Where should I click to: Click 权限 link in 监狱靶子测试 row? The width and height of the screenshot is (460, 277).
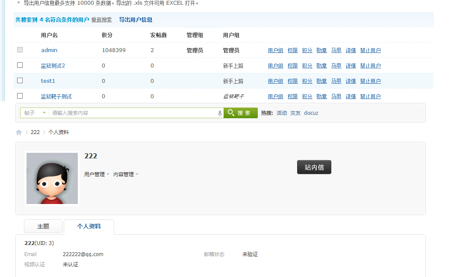292,96
